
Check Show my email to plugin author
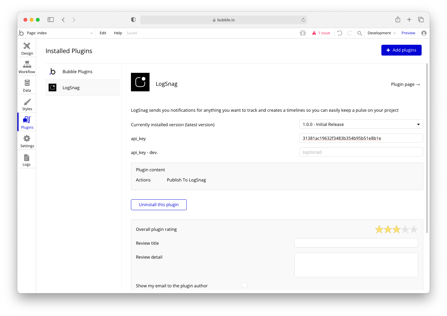[245, 285]
